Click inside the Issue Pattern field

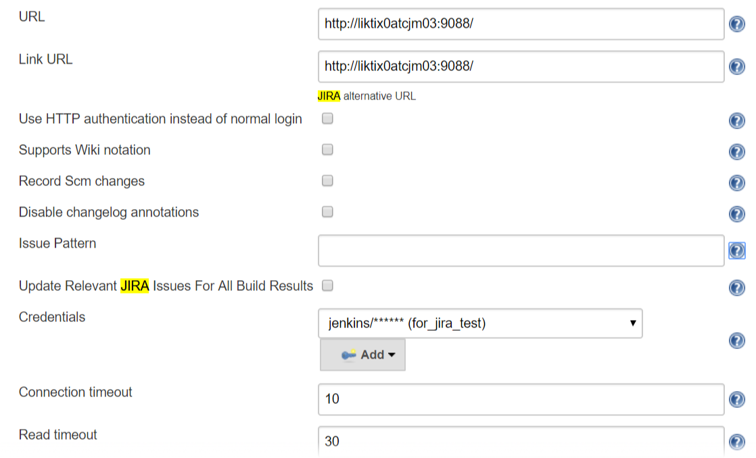(x=521, y=250)
